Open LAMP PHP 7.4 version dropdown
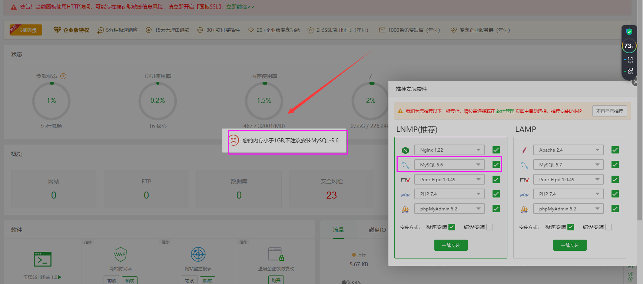Image resolution: width=643 pixels, height=284 pixels. click(x=569, y=194)
